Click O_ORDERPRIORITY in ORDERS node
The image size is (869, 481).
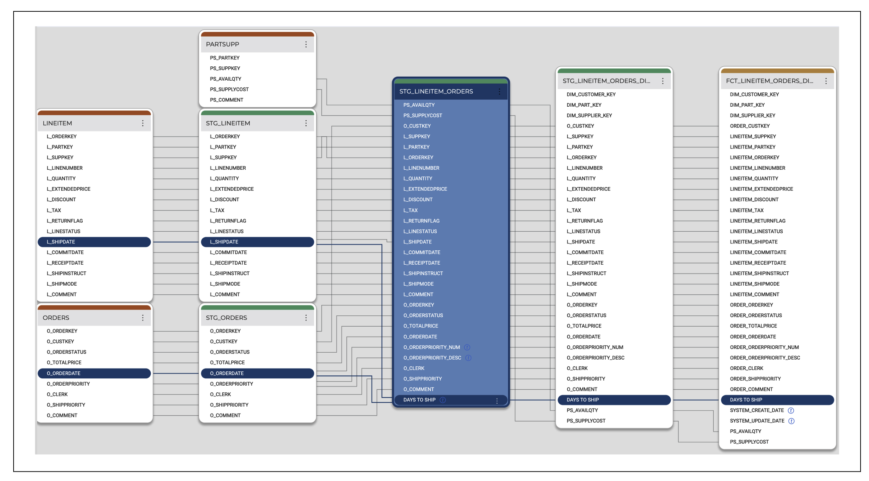click(x=68, y=384)
